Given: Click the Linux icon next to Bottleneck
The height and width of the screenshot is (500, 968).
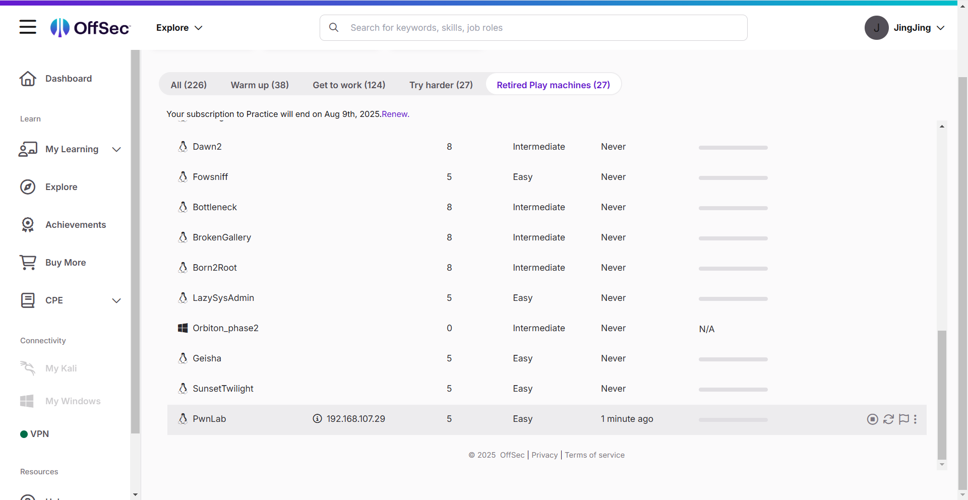Looking at the screenshot, I should (183, 207).
